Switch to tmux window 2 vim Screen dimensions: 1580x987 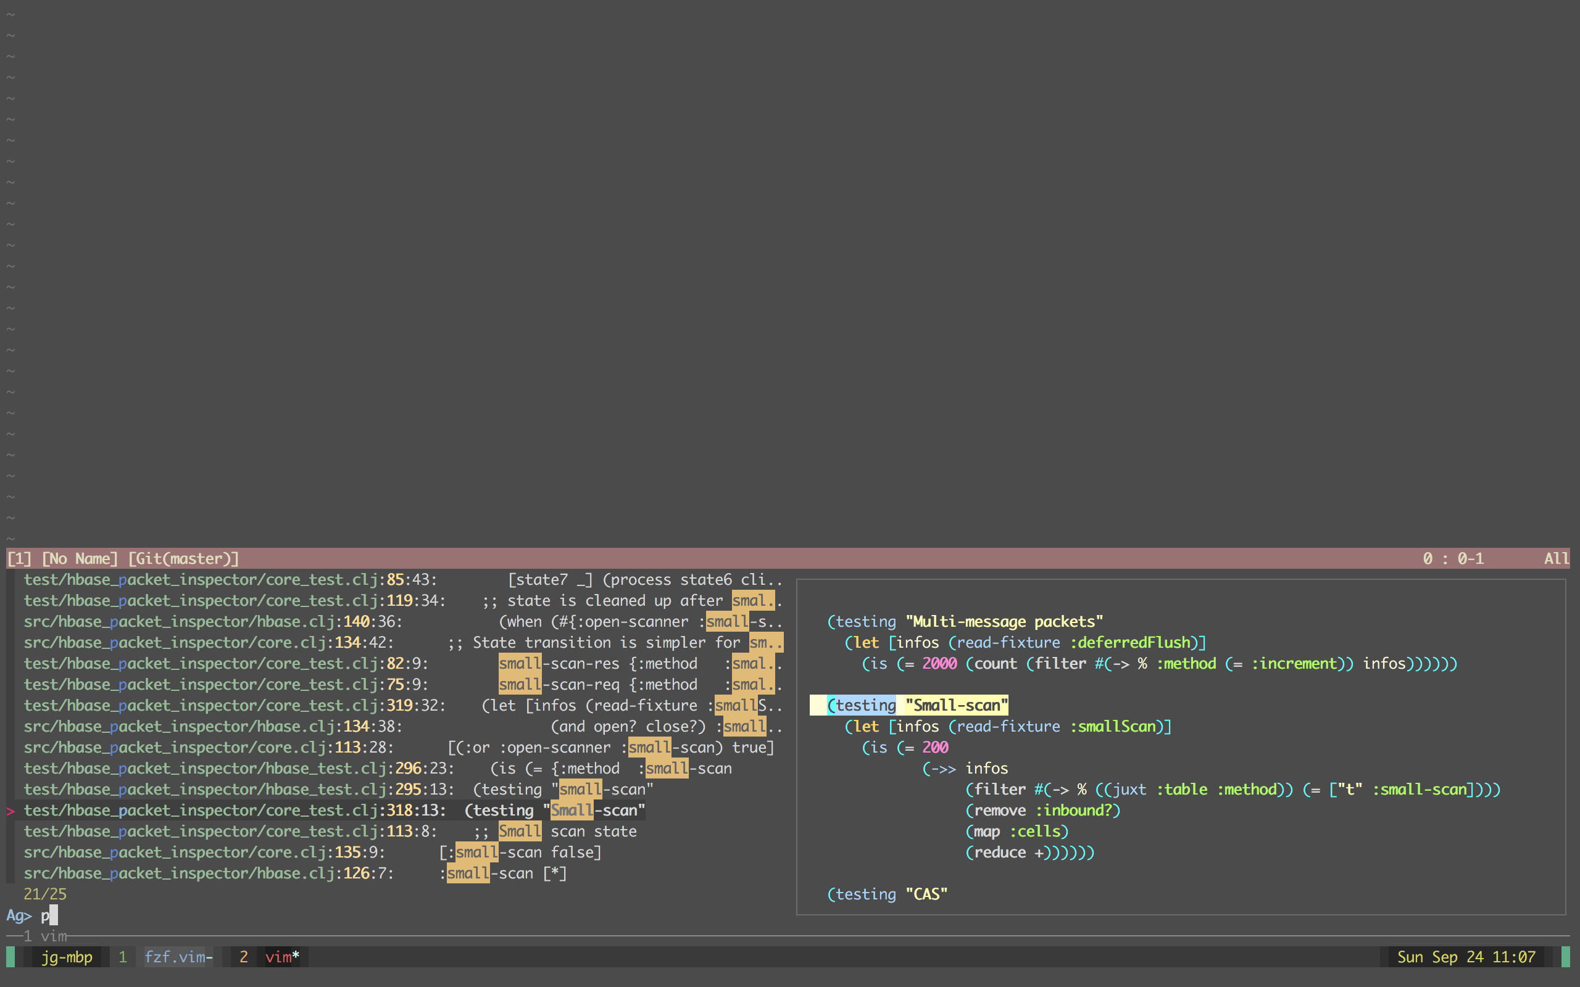[x=280, y=957]
